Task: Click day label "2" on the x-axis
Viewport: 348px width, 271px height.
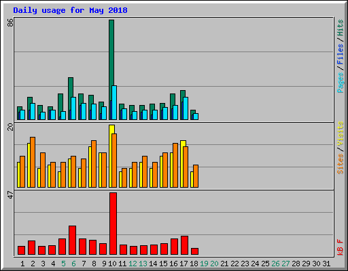Action: 33,264
